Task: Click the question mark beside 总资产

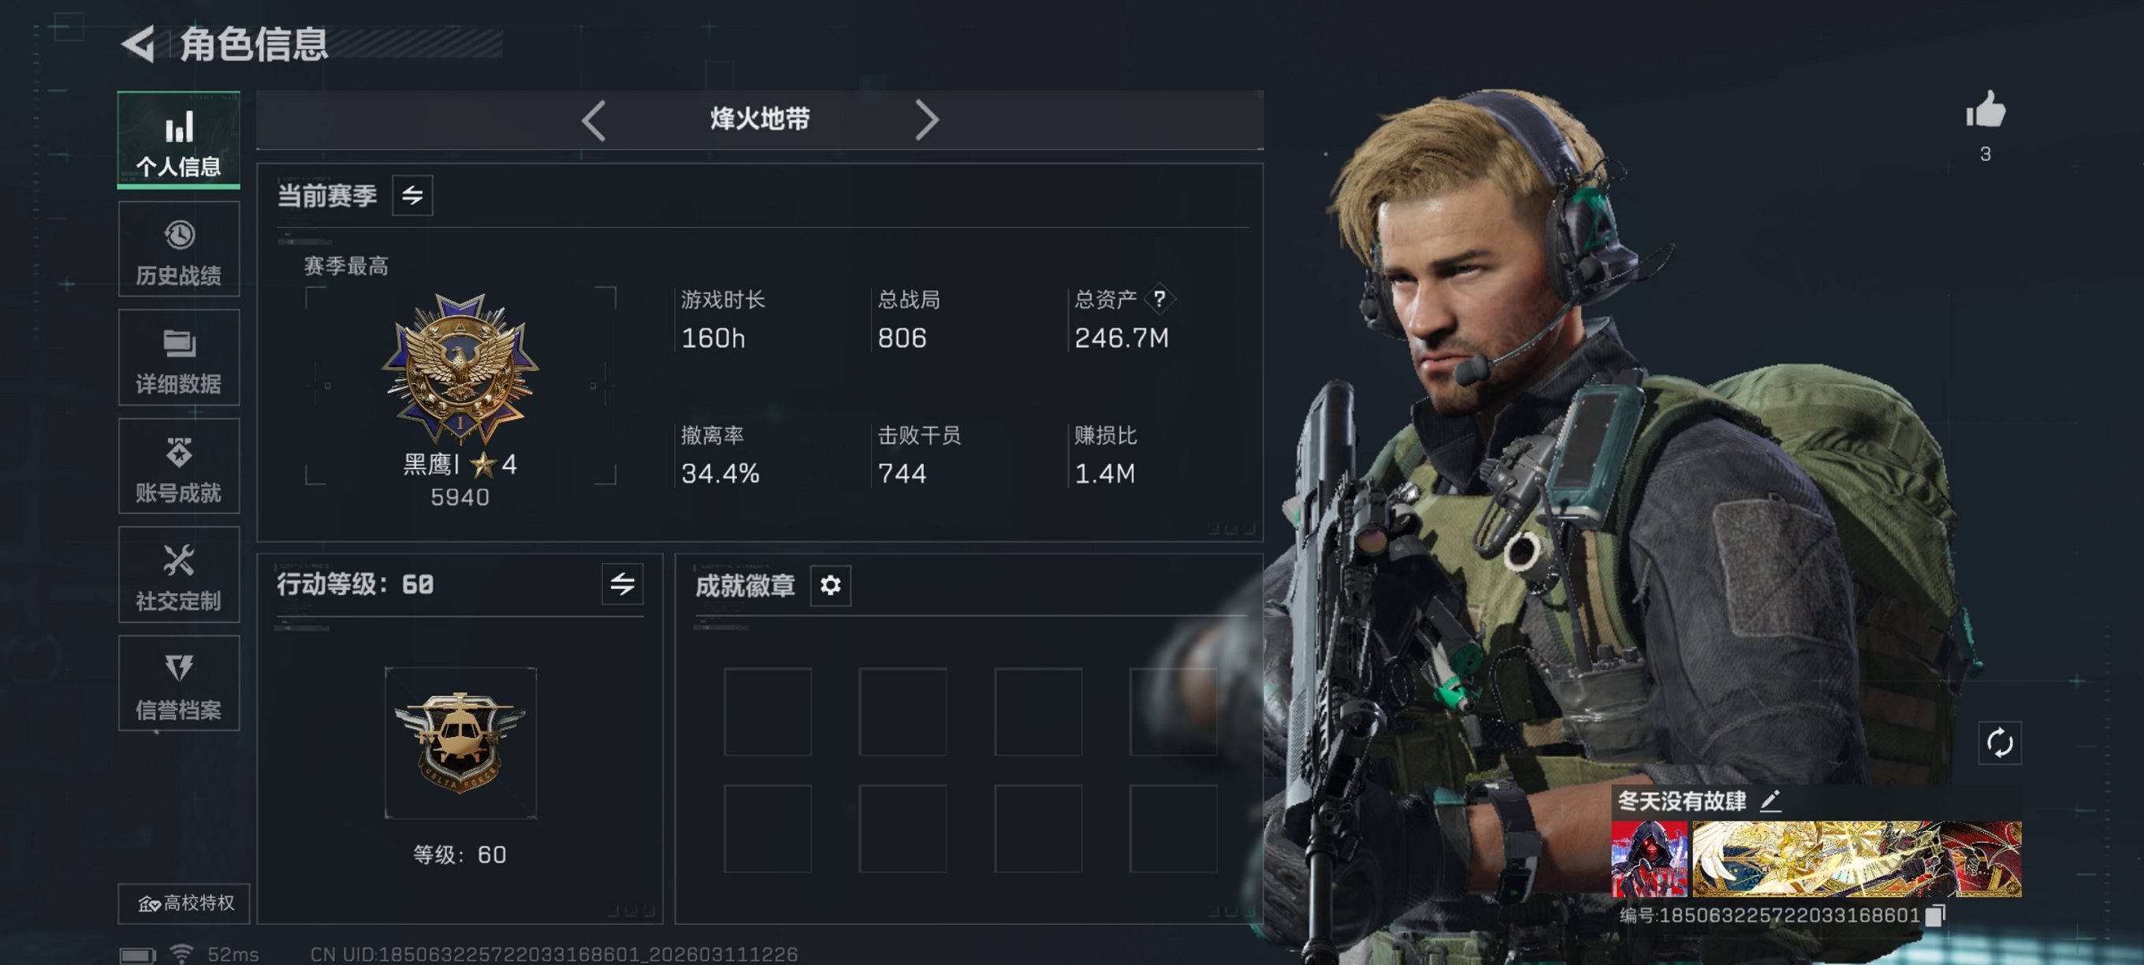Action: coord(1159,298)
